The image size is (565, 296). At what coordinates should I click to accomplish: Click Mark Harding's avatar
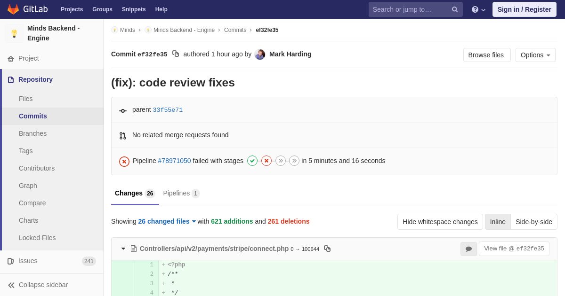pos(260,55)
